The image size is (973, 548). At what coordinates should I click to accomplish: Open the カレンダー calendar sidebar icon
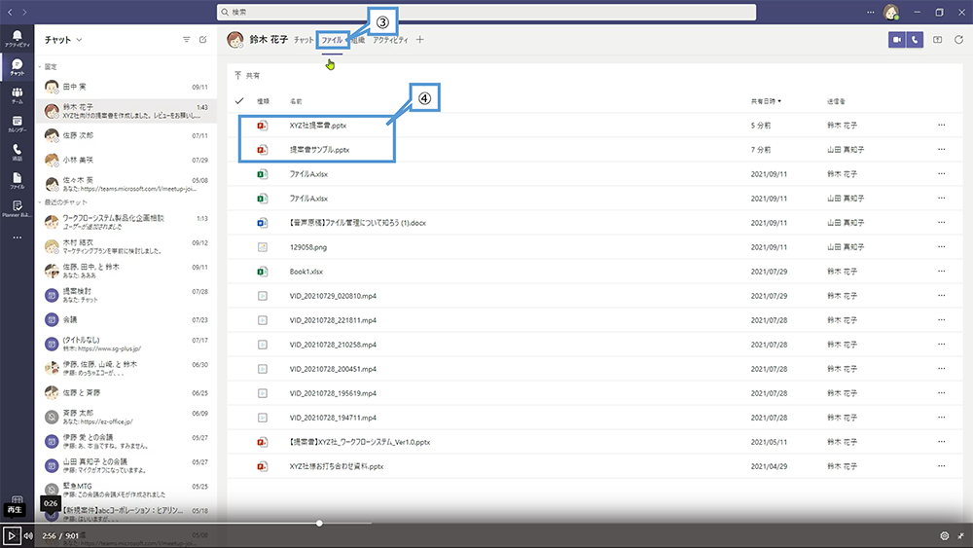click(17, 124)
